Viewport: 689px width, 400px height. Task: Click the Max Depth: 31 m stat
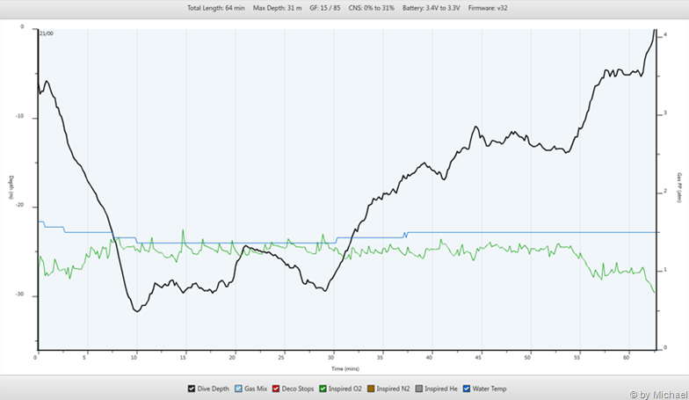click(277, 7)
